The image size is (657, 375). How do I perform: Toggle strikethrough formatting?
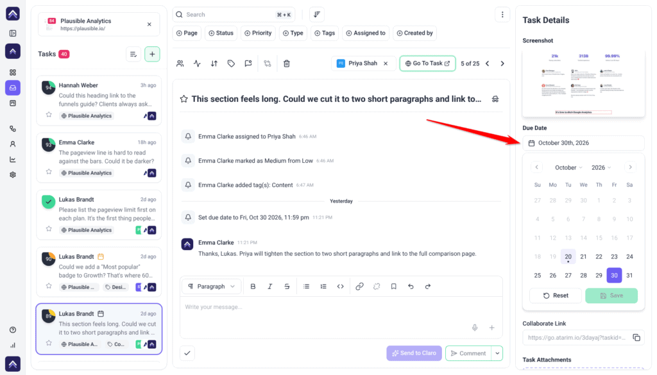(x=287, y=287)
